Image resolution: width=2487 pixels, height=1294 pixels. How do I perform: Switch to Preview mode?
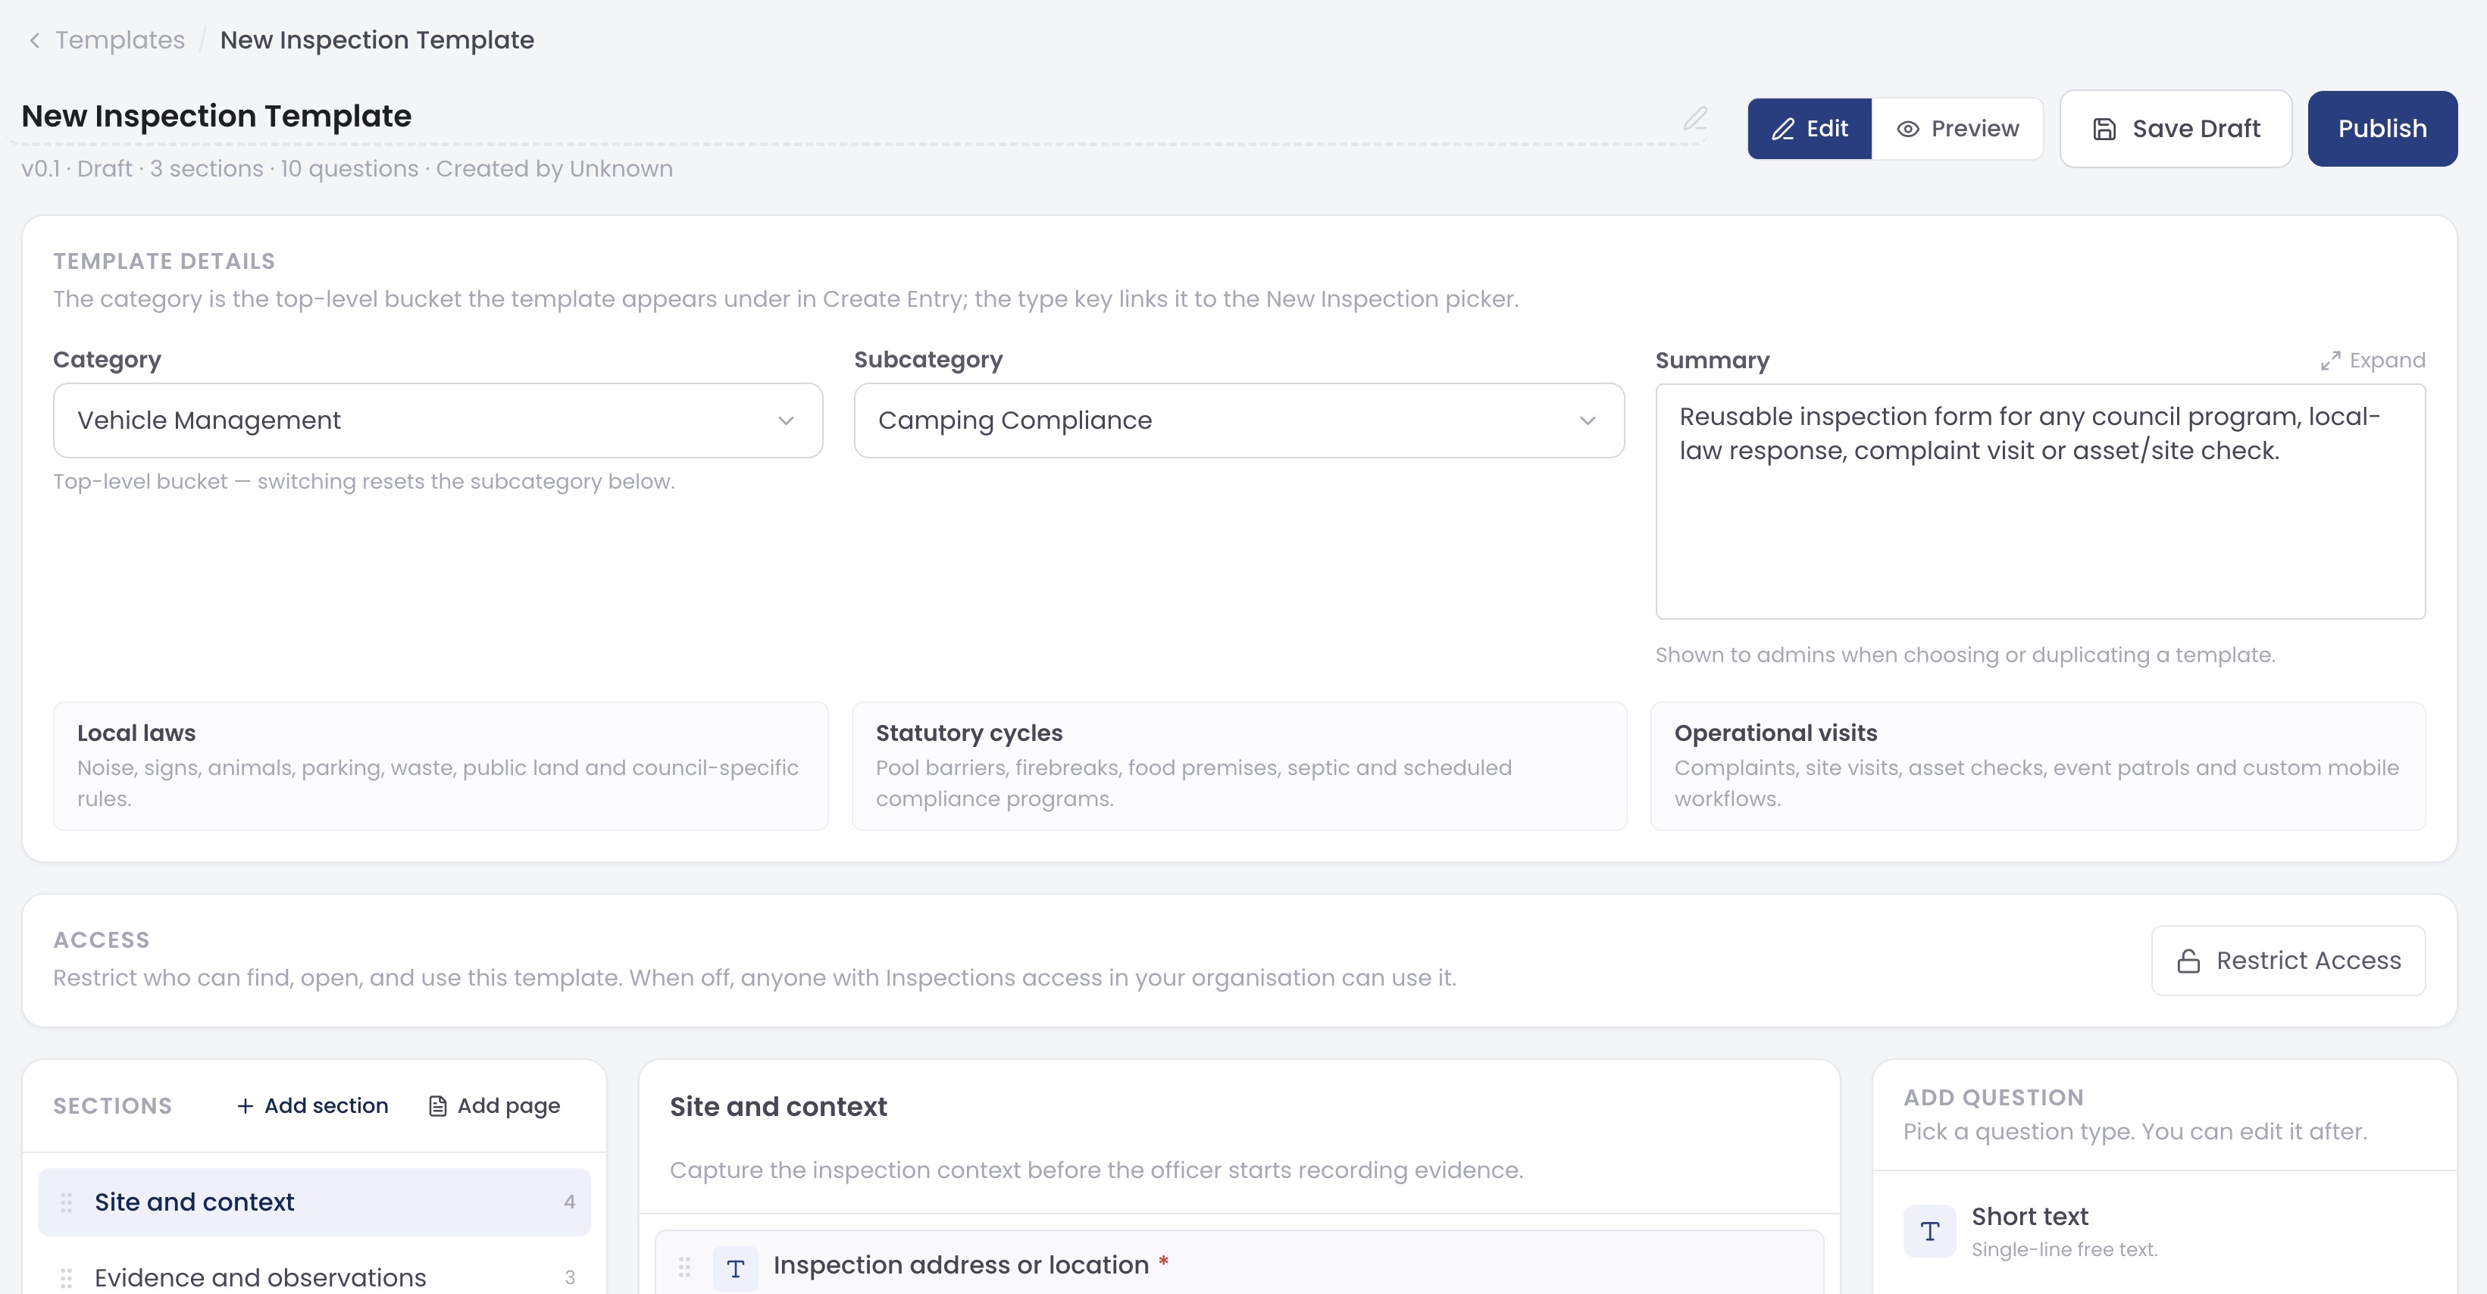(1957, 128)
